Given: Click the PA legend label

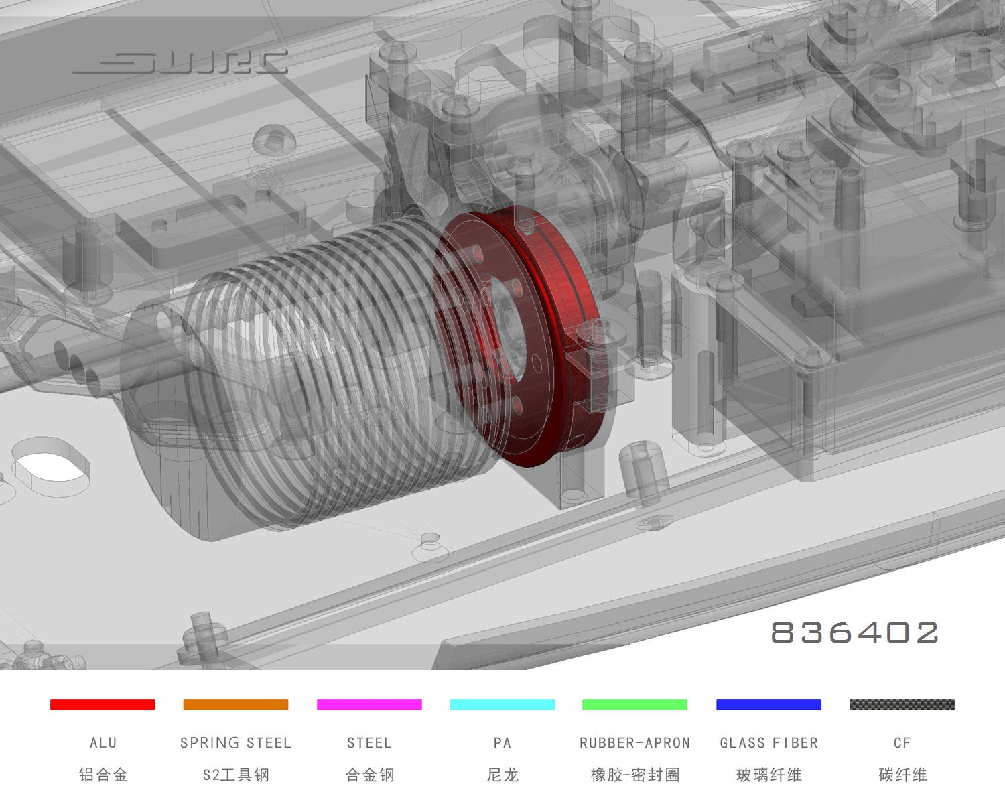Looking at the screenshot, I should 503,743.
